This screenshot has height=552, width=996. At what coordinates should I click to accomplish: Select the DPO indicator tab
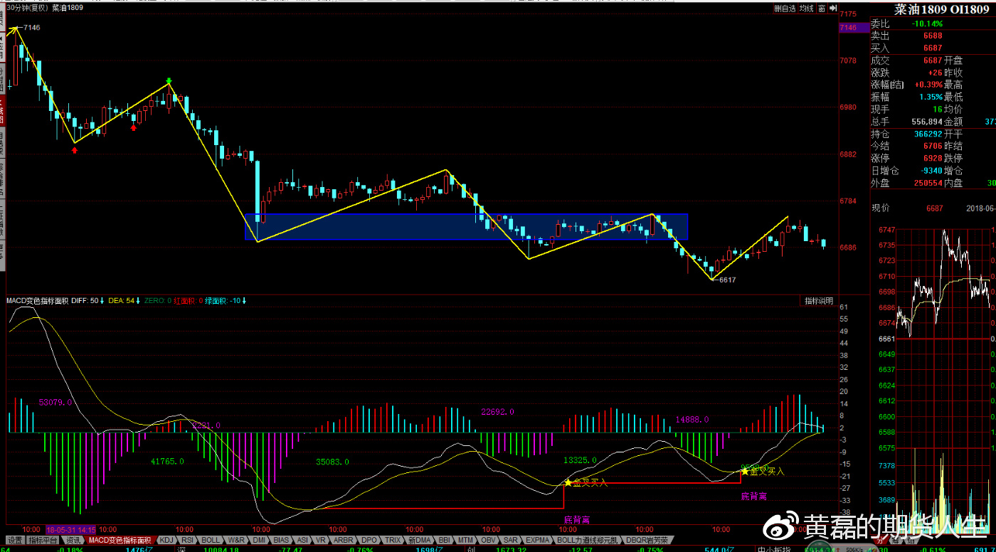coord(369,540)
